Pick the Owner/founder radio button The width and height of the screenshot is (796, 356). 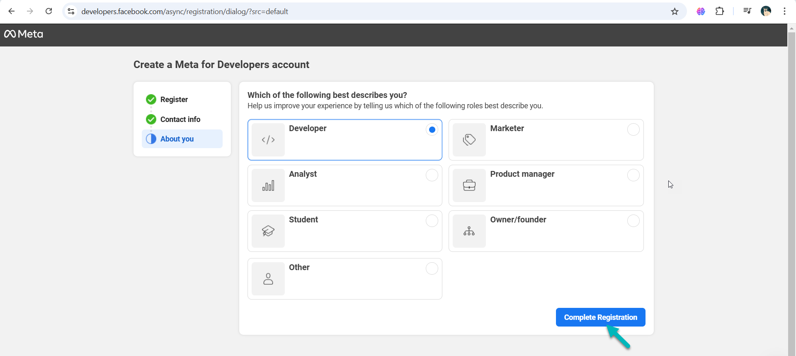(633, 221)
